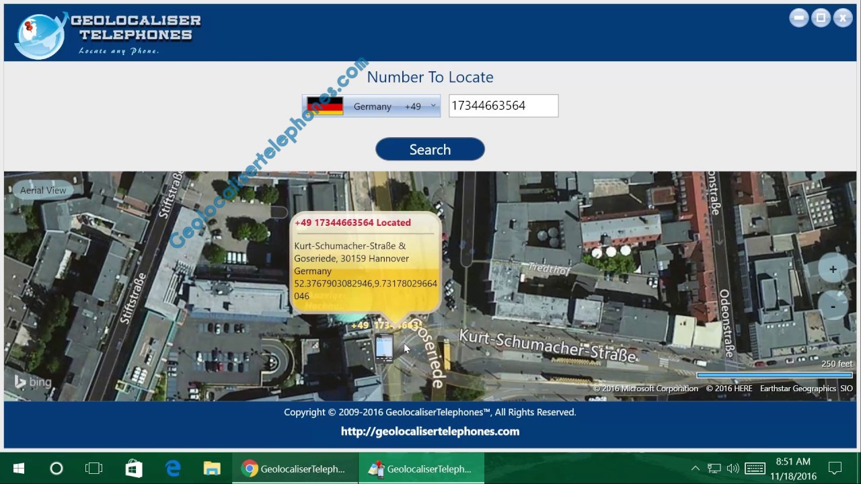Open File Explorer from taskbar
The width and height of the screenshot is (861, 484).
[x=212, y=469]
